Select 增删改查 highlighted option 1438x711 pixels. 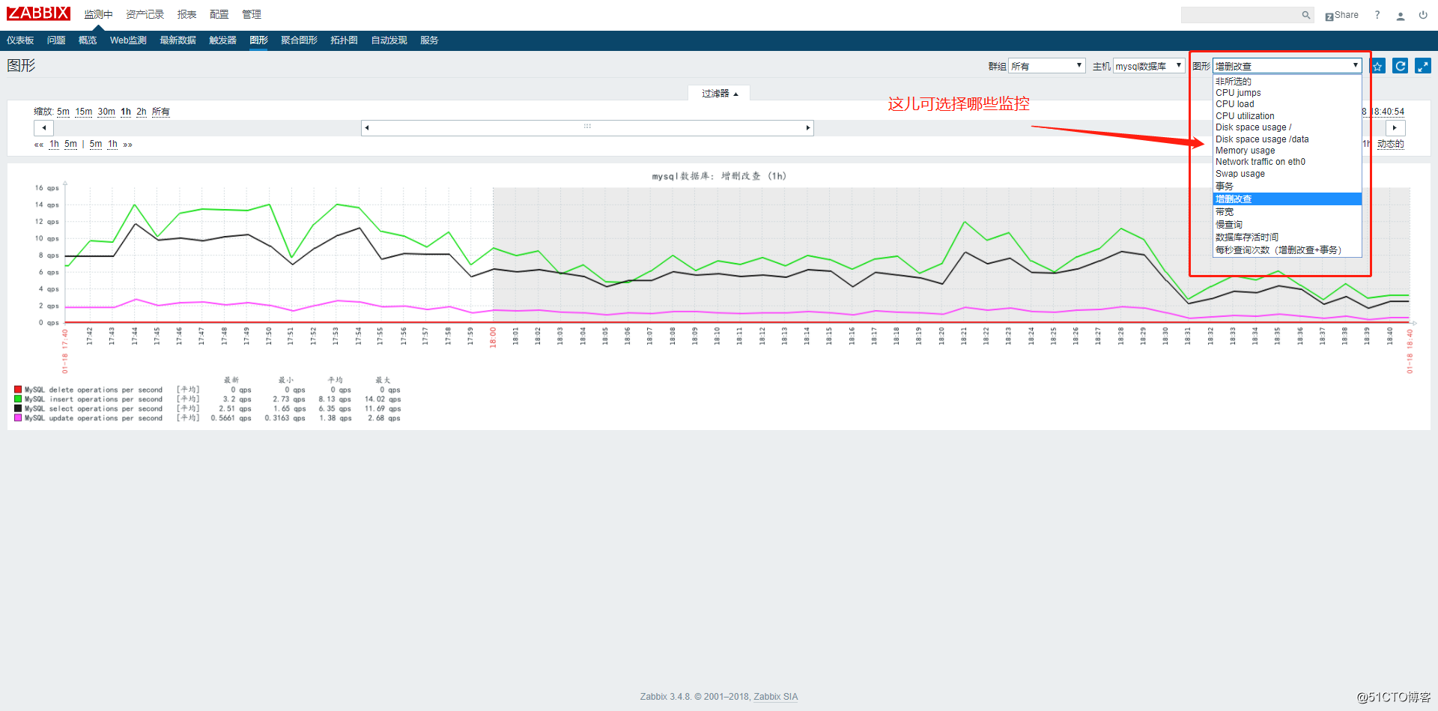coord(1287,199)
